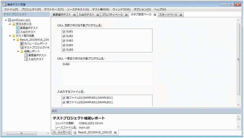The image size is (244, 138).
Task: Click COBOL2002 03-04 compiler info text
Action: (91, 123)
